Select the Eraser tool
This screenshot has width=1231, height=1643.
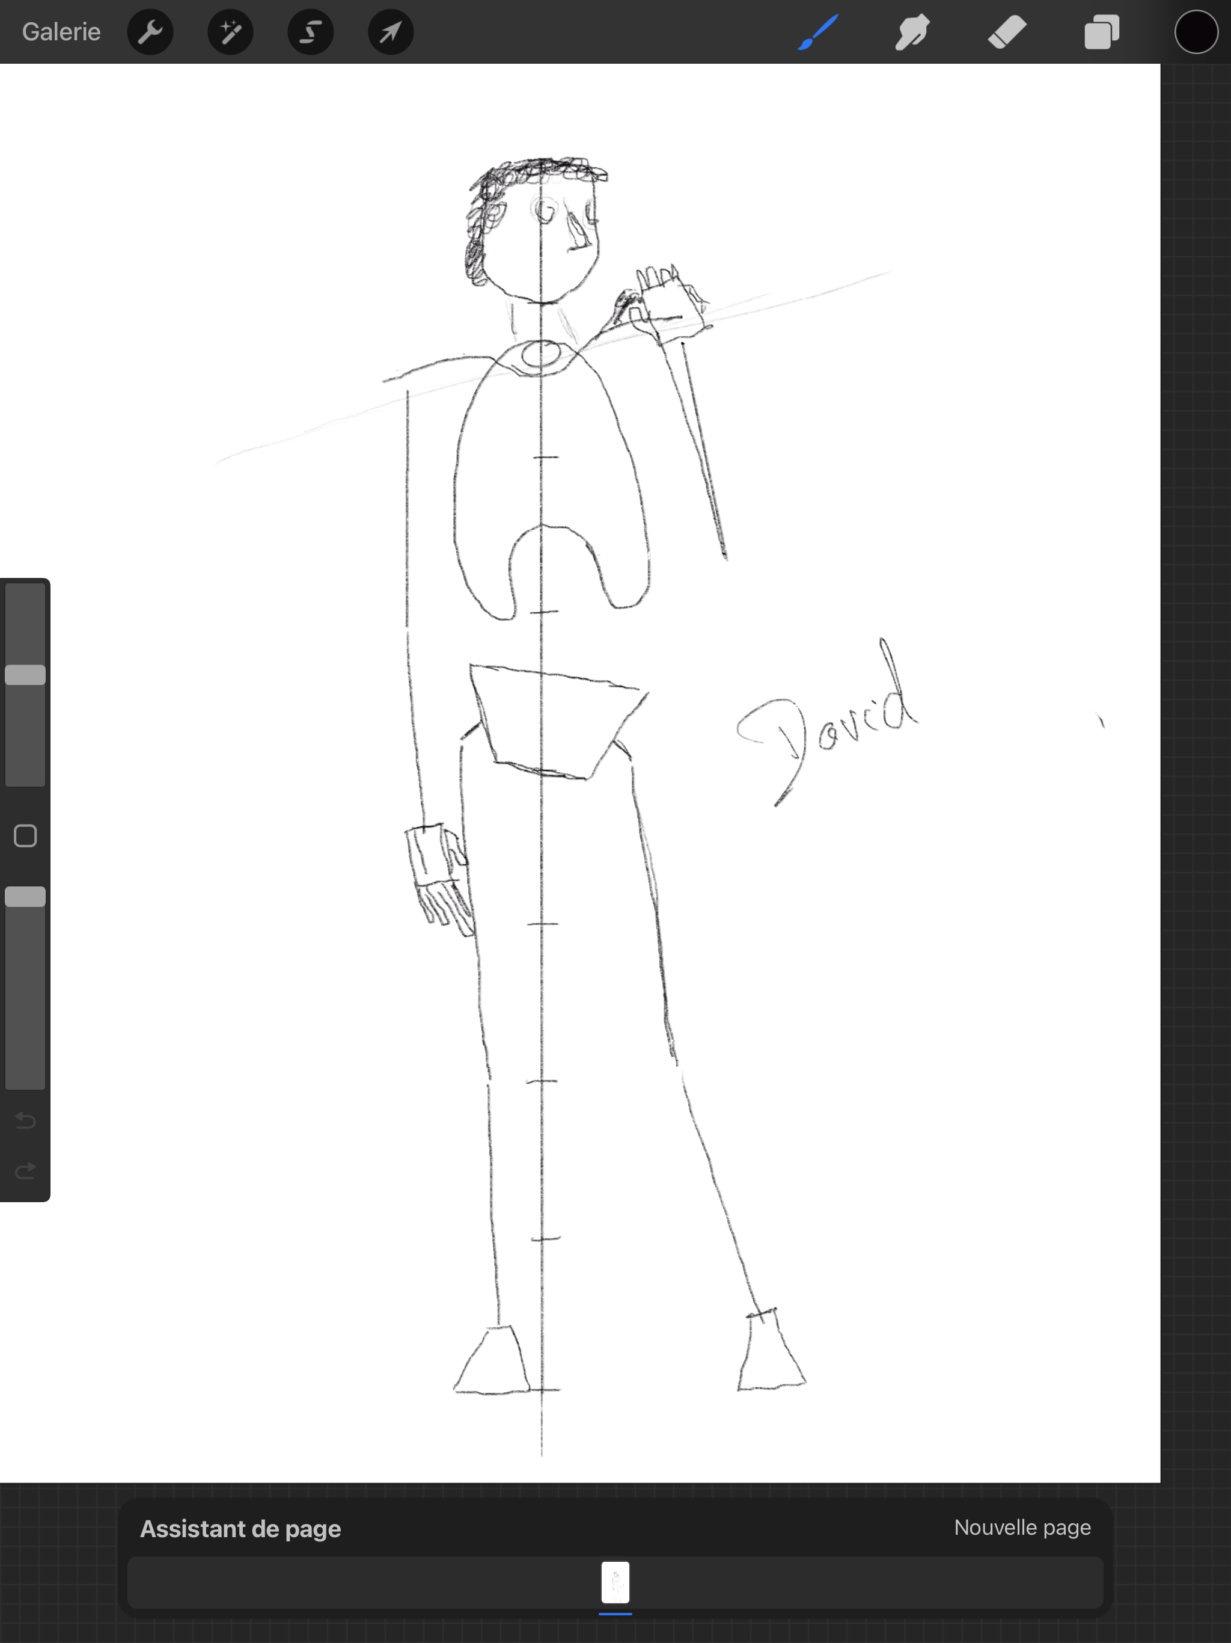pyautogui.click(x=1007, y=32)
